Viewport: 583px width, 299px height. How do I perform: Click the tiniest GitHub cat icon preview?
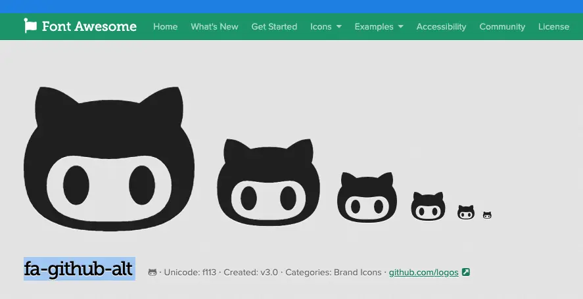(487, 216)
